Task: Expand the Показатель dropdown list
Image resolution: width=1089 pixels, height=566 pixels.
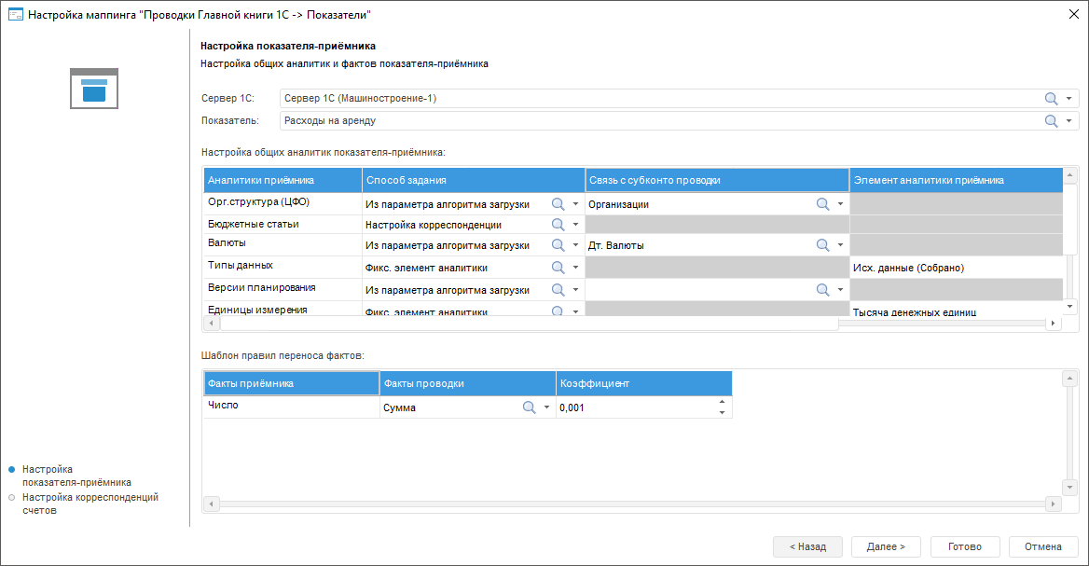Action: point(1069,121)
